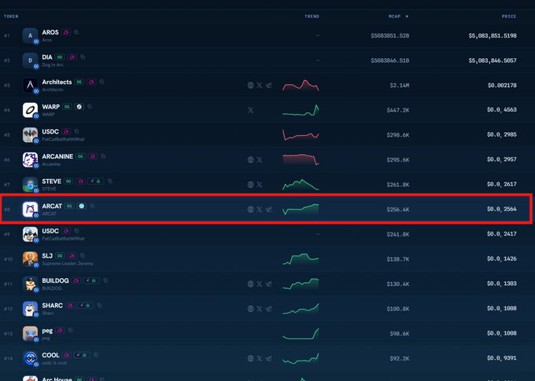The width and height of the screenshot is (535, 381).
Task: Open the STEVE X profile icon
Action: pos(260,185)
